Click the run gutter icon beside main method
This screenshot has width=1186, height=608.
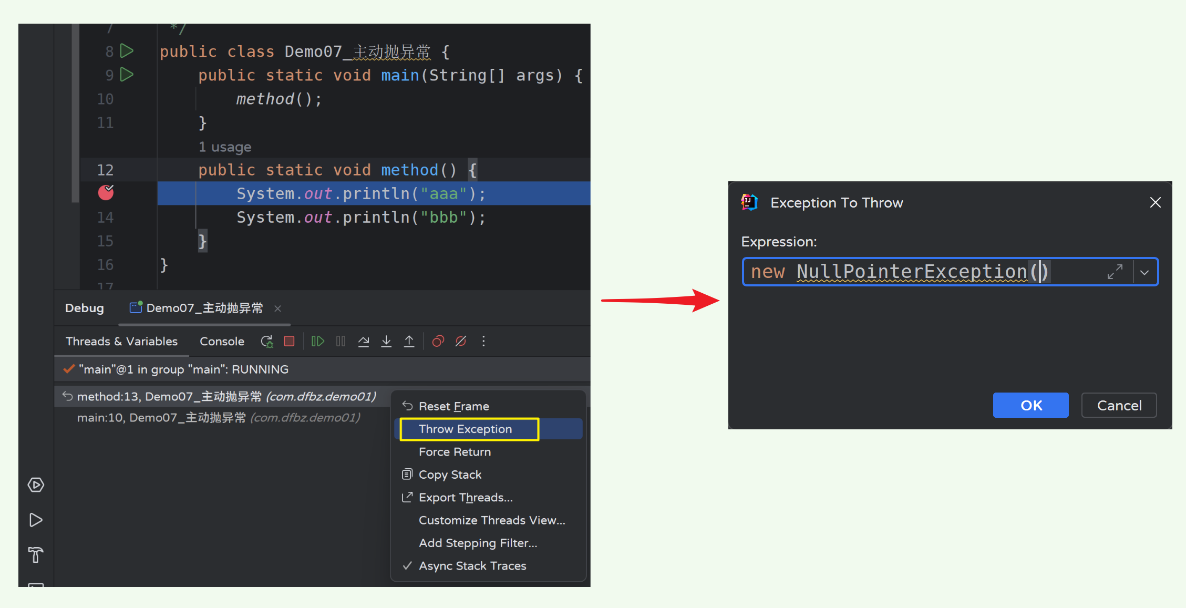click(x=127, y=75)
